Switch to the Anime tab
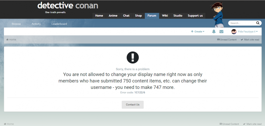This screenshot has height=126, width=265. pyautogui.click(x=113, y=16)
